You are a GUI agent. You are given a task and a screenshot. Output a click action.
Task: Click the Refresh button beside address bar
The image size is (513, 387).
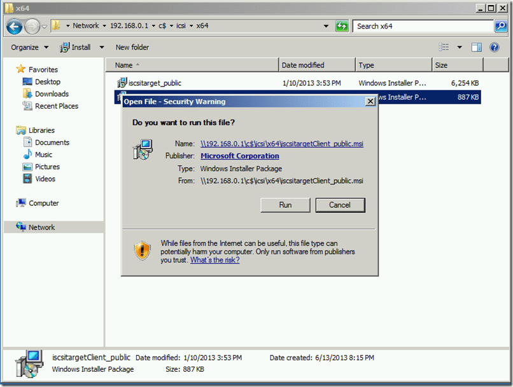coord(342,26)
